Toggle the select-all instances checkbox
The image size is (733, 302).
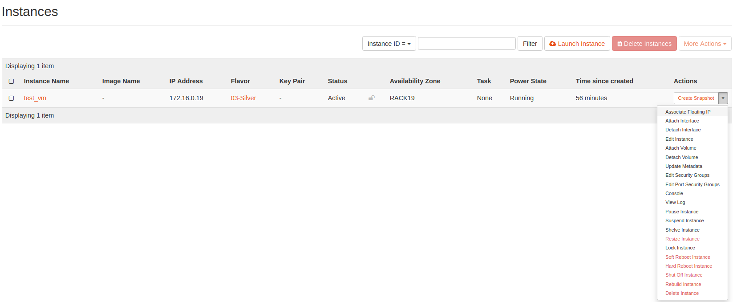click(12, 81)
